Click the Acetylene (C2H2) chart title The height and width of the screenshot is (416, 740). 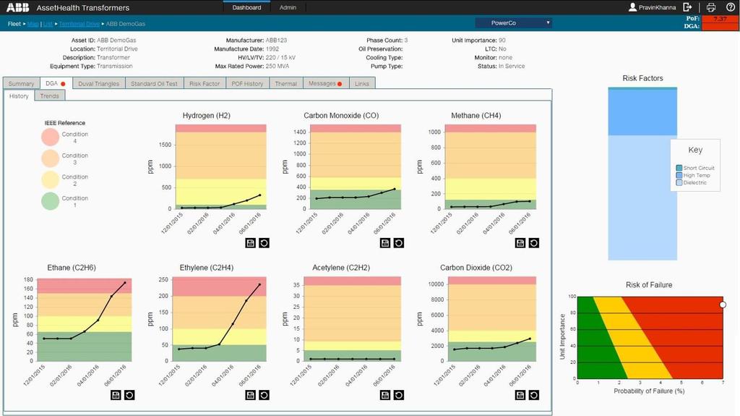(x=341, y=268)
